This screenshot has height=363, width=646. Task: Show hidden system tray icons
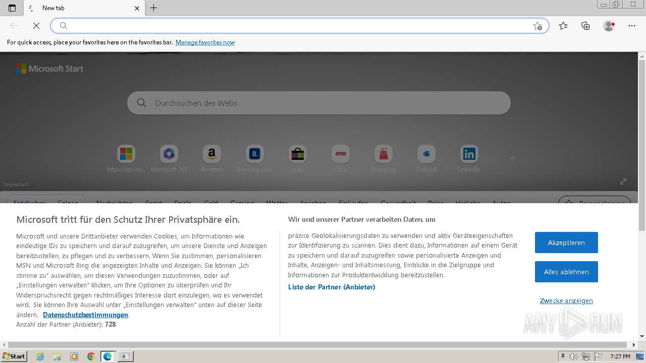tap(563, 356)
